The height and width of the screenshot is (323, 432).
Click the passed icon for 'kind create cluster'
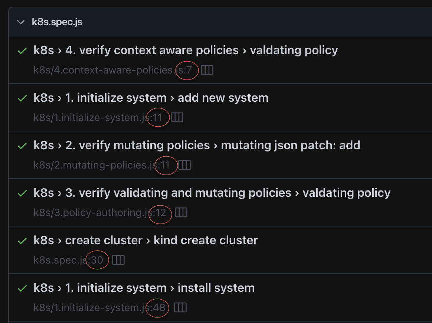click(22, 240)
